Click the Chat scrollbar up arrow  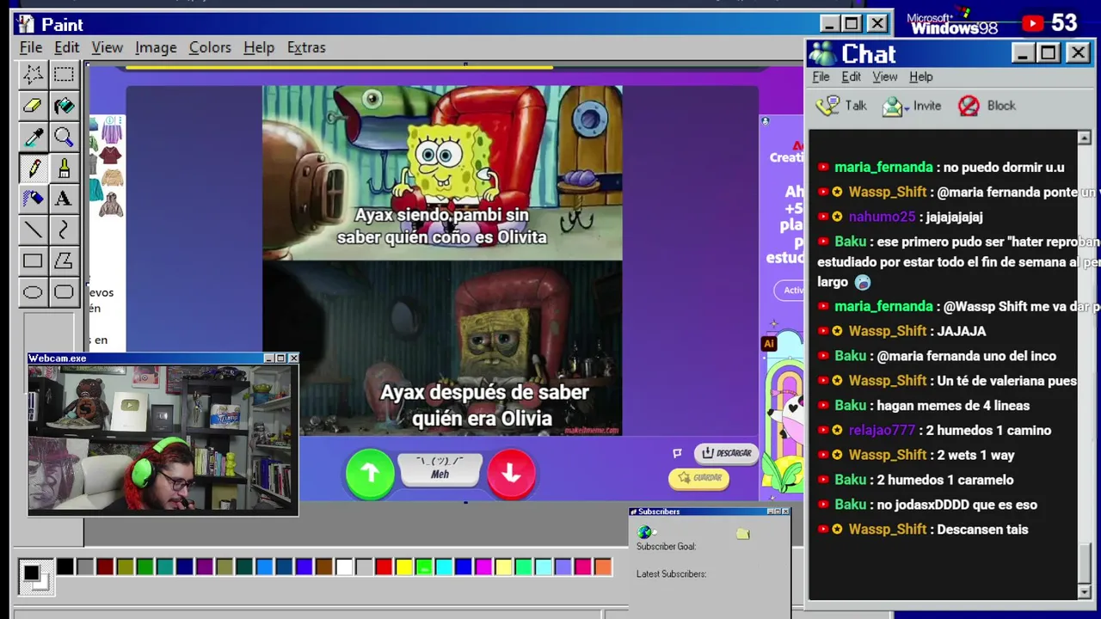[1084, 138]
